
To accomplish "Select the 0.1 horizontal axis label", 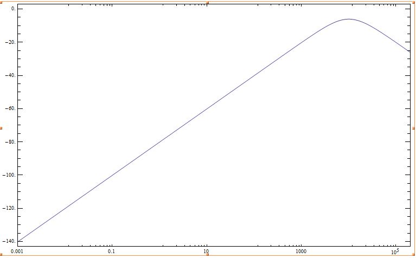I will pos(111,252).
